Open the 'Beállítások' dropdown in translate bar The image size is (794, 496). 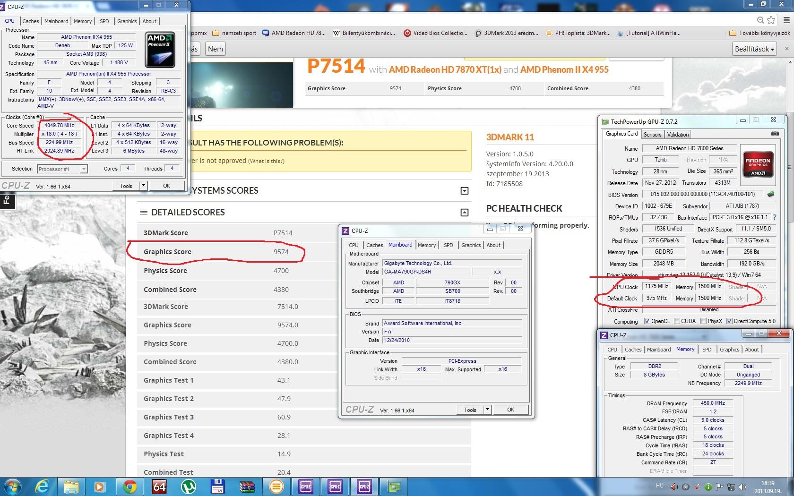754,49
